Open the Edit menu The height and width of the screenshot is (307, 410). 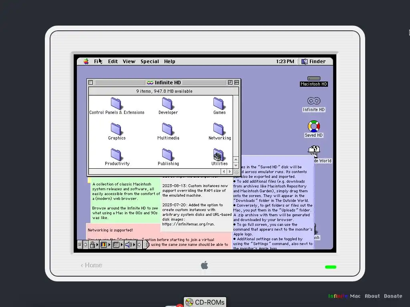coord(113,61)
